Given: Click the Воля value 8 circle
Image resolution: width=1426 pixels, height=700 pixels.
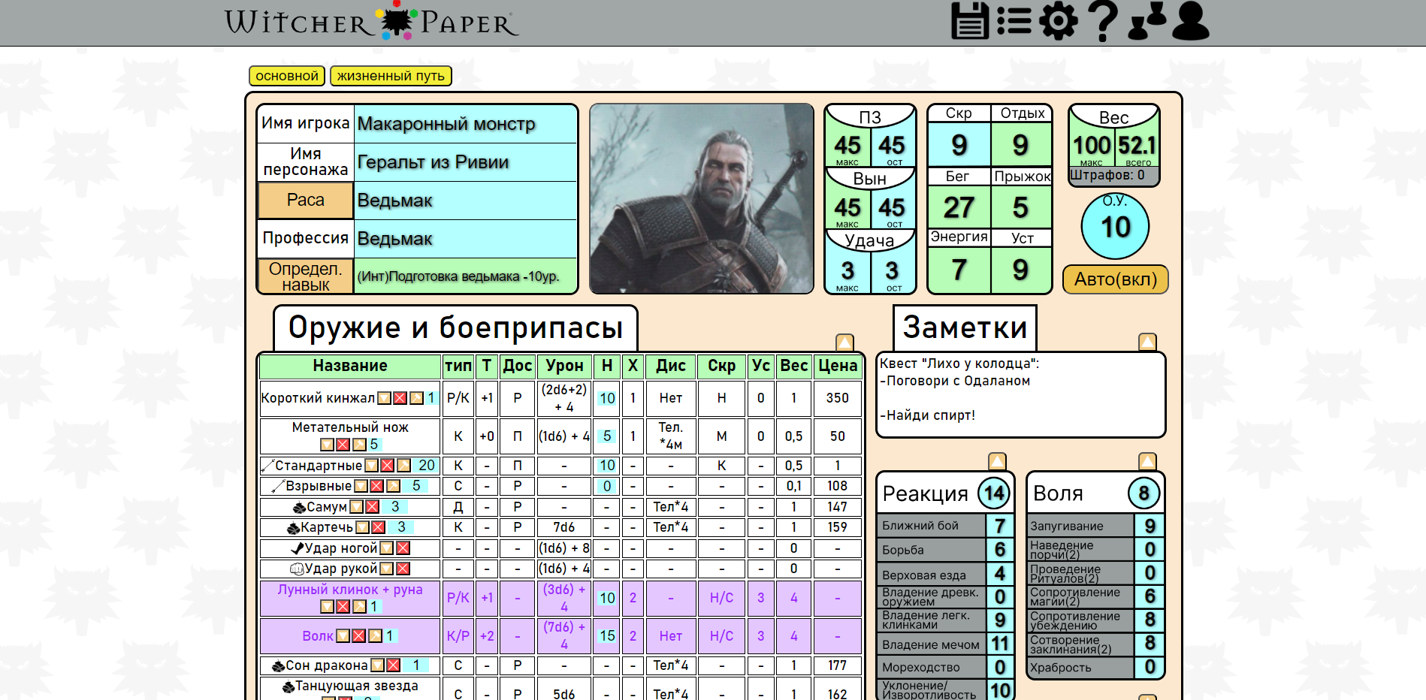Looking at the screenshot, I should (1144, 493).
